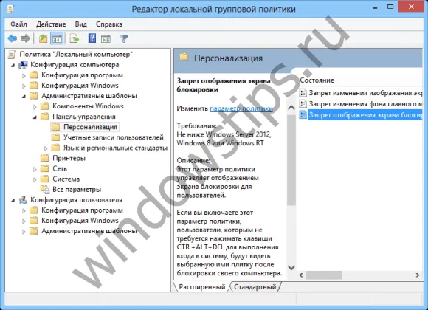Image resolution: width=428 pixels, height=310 pixels.
Task: Expand the Компоненты Windows node
Action: point(35,107)
